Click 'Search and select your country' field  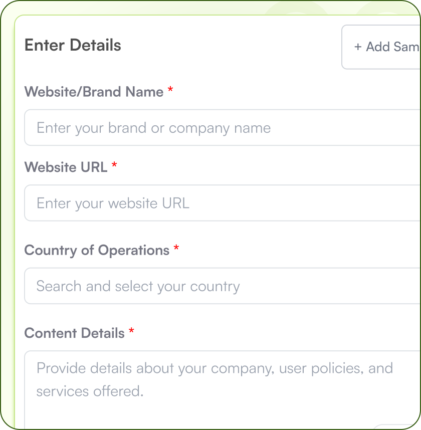(137, 286)
